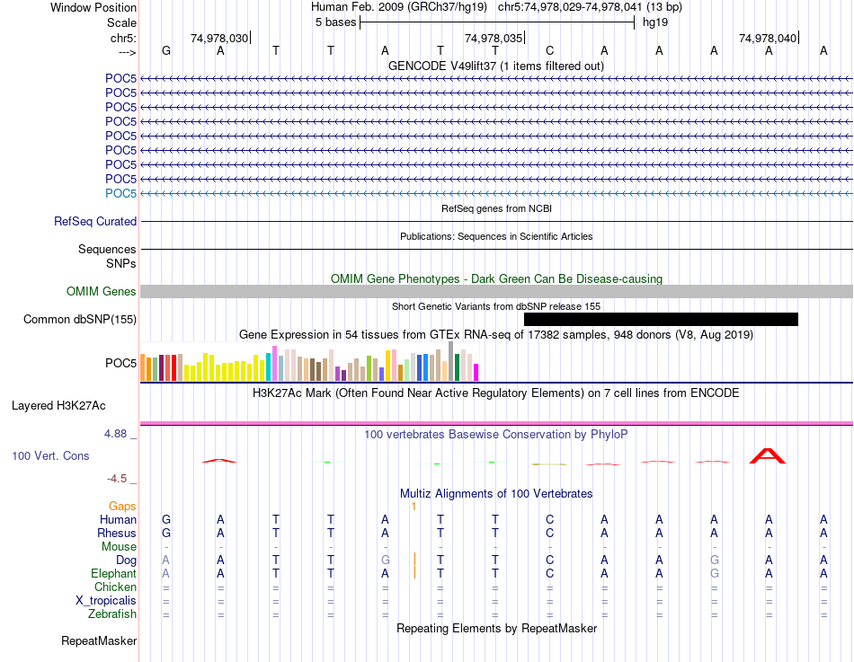The image size is (854, 662).
Task: Click the Window Position track label
Action: tap(93, 7)
